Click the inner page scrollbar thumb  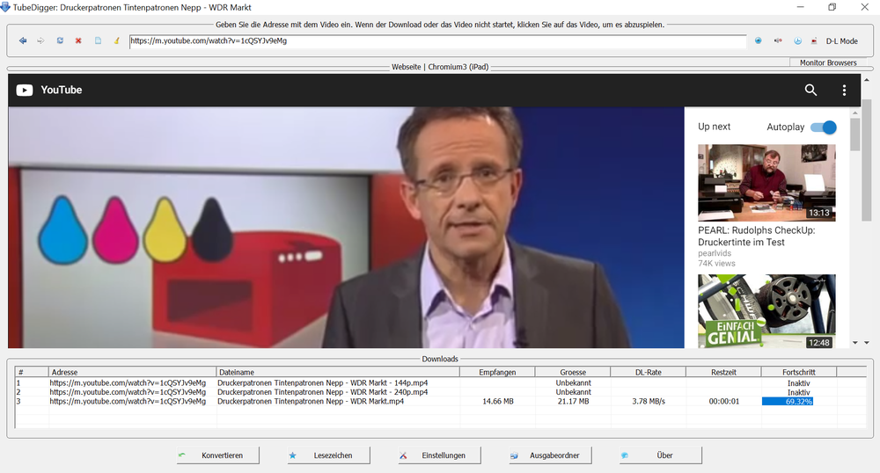pos(855,135)
